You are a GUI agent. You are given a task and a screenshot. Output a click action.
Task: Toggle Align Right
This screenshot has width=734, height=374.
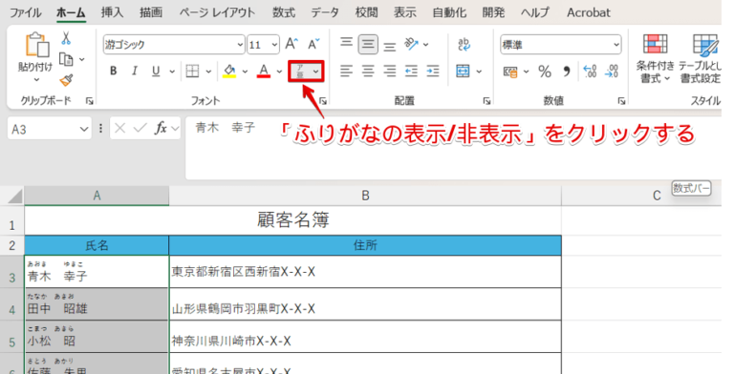390,71
